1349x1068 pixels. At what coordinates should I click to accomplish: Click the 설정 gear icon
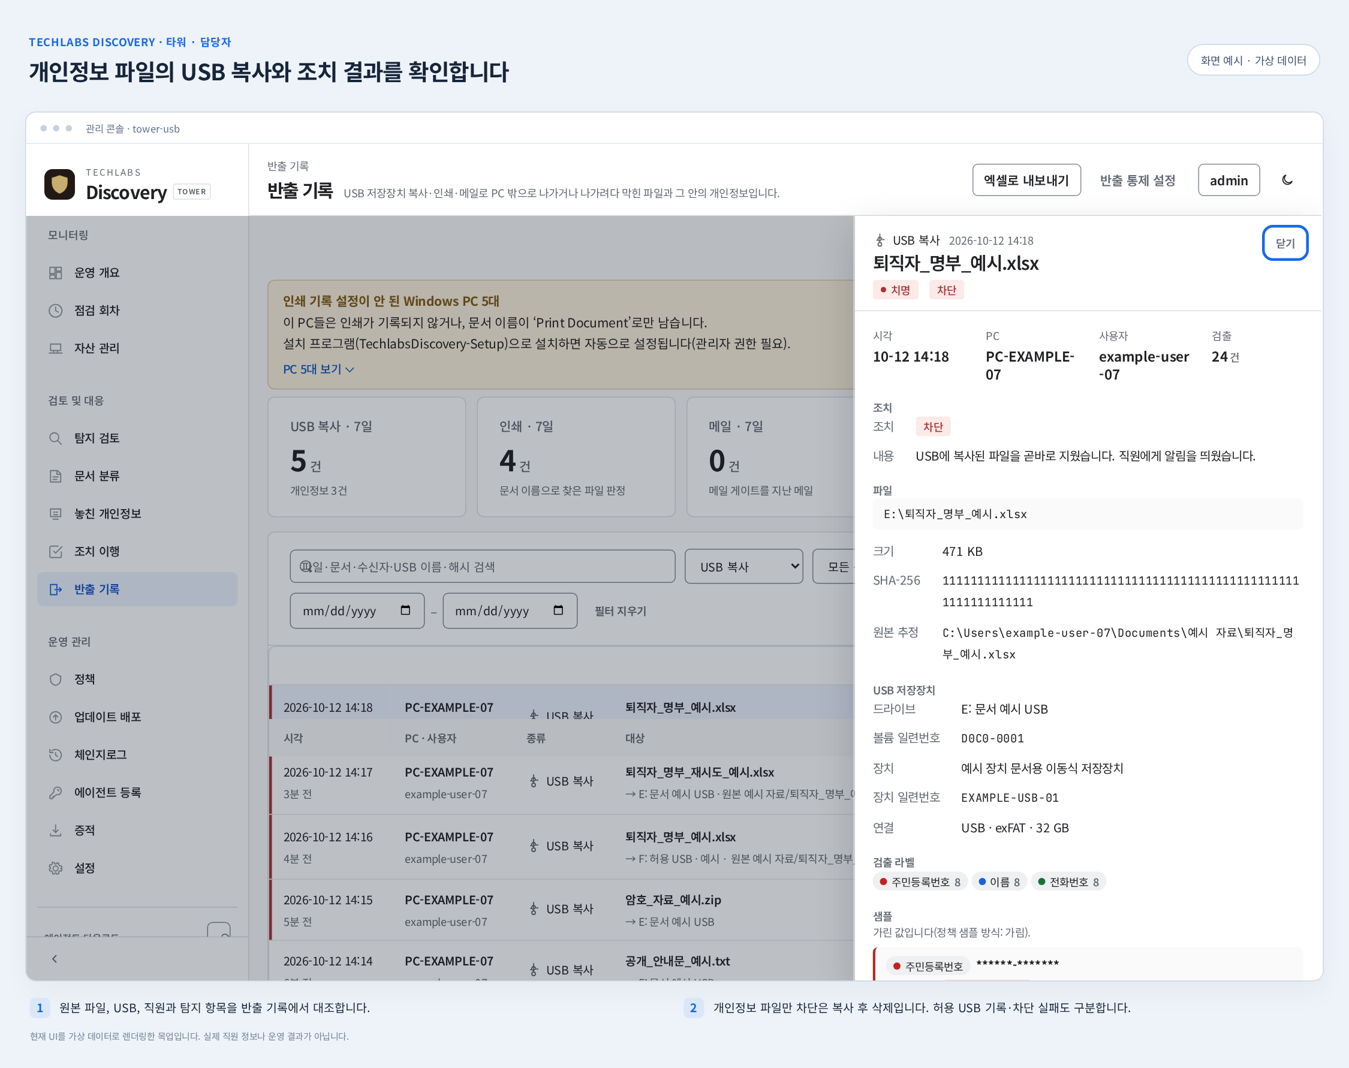(56, 868)
